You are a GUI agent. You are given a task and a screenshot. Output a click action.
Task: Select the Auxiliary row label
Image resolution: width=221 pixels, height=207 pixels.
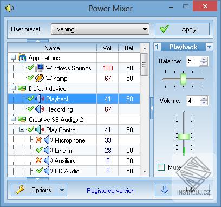65,161
